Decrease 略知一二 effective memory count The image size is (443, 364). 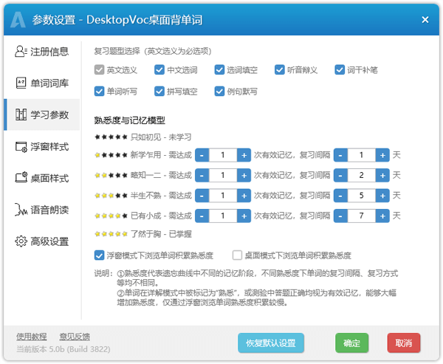coord(202,176)
